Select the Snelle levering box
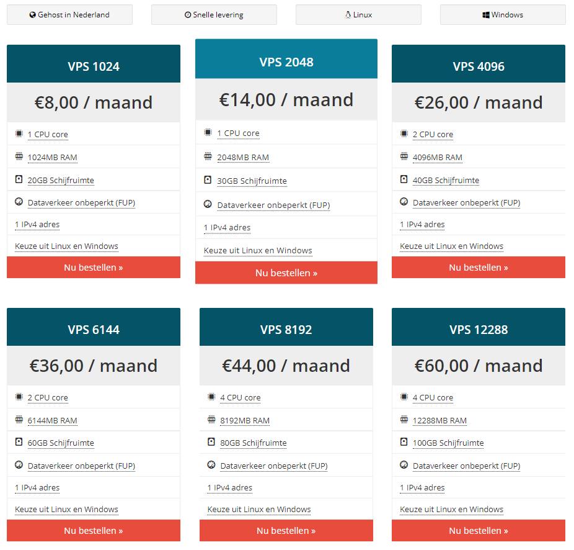This screenshot has width=574, height=550. (x=214, y=15)
